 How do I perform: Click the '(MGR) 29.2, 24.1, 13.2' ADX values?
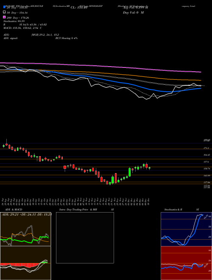pyautogui.click(x=45, y=35)
